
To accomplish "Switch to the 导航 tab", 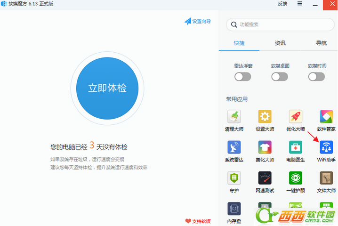I will [321, 43].
